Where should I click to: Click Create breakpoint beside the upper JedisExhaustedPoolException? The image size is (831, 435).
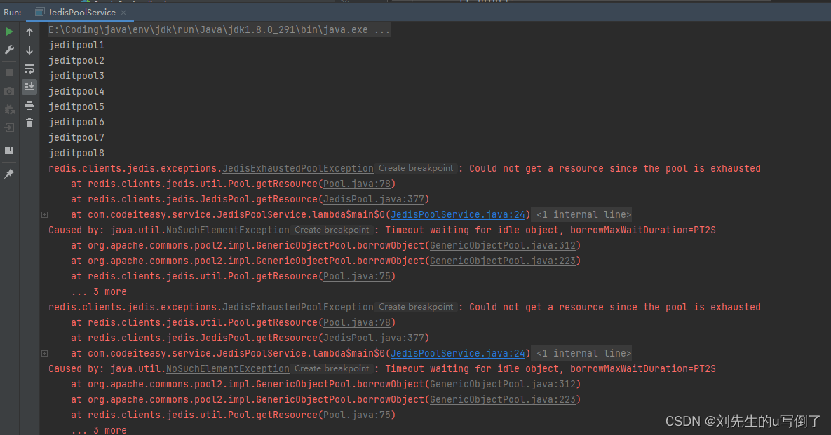tap(416, 168)
